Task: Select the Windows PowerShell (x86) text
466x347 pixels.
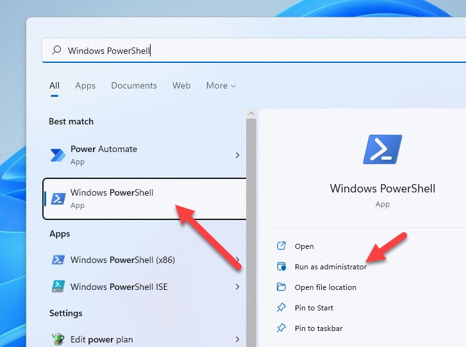Action: click(122, 260)
